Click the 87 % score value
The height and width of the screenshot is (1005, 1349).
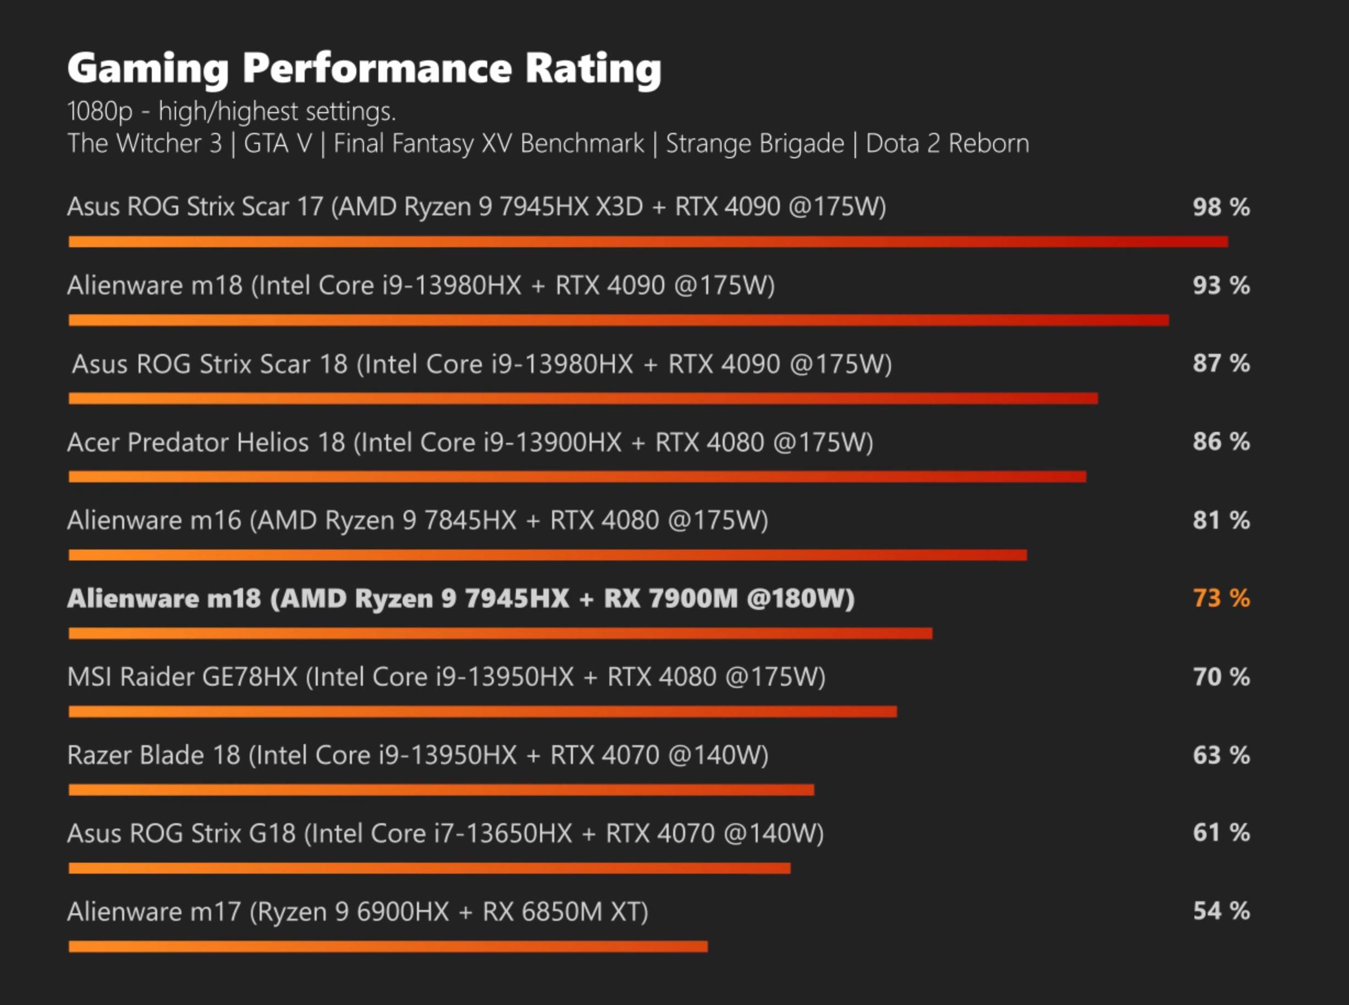(1220, 363)
